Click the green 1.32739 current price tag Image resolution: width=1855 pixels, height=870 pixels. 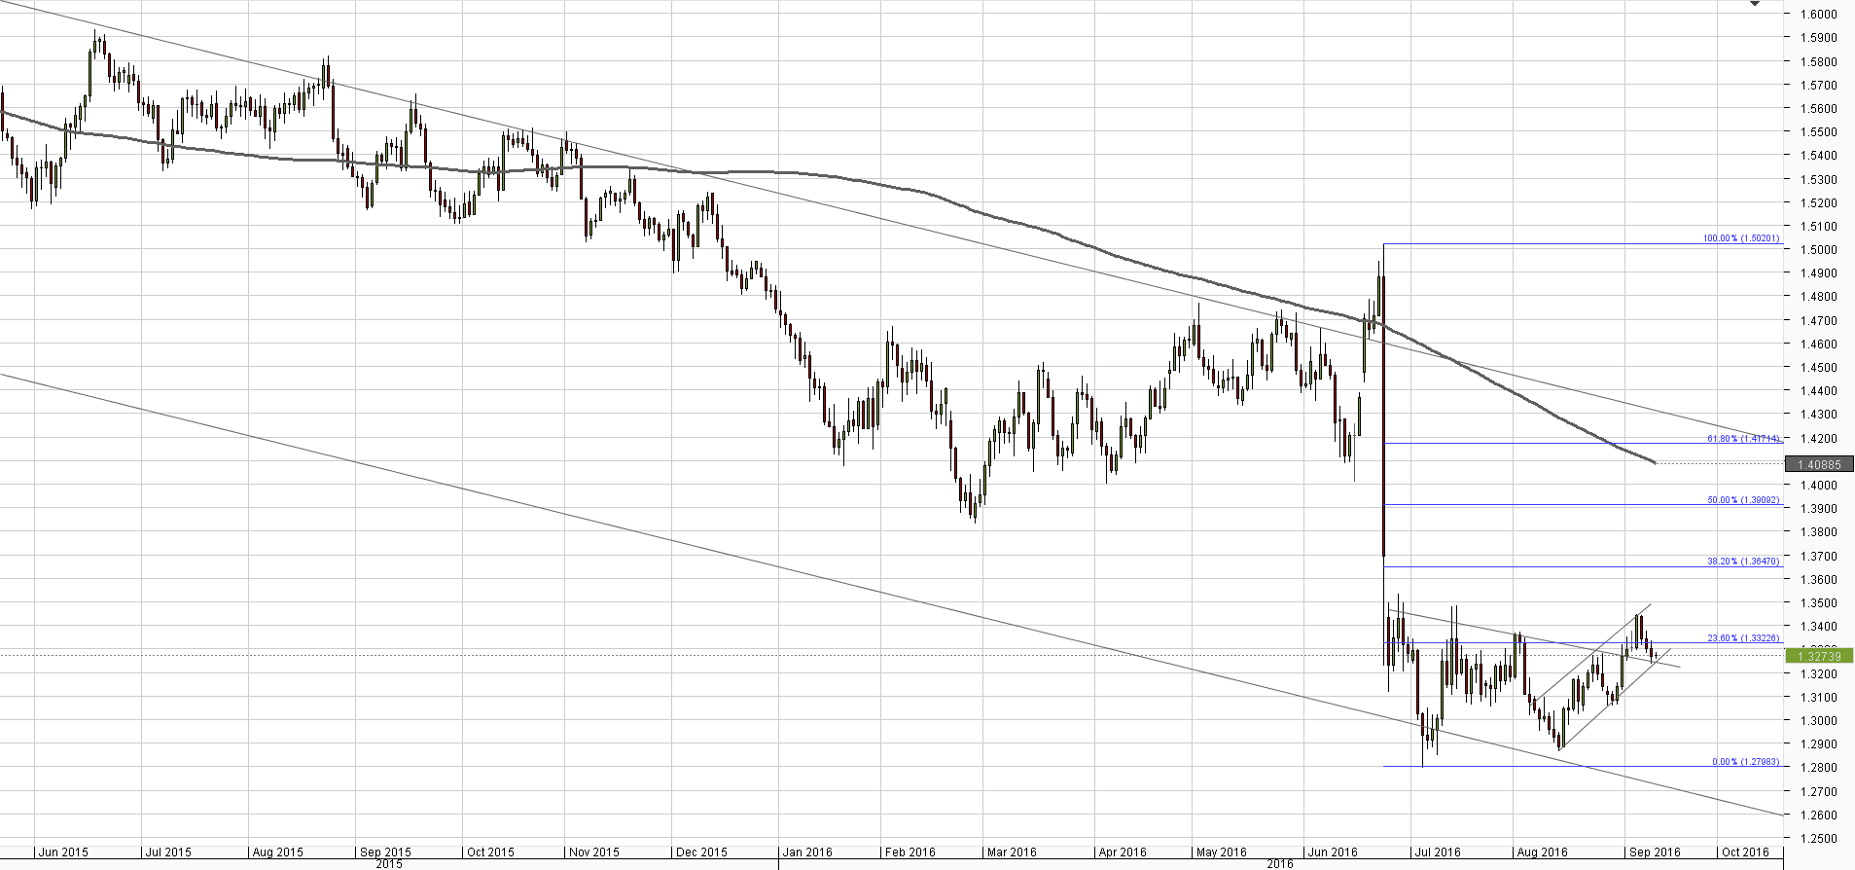pos(1819,657)
